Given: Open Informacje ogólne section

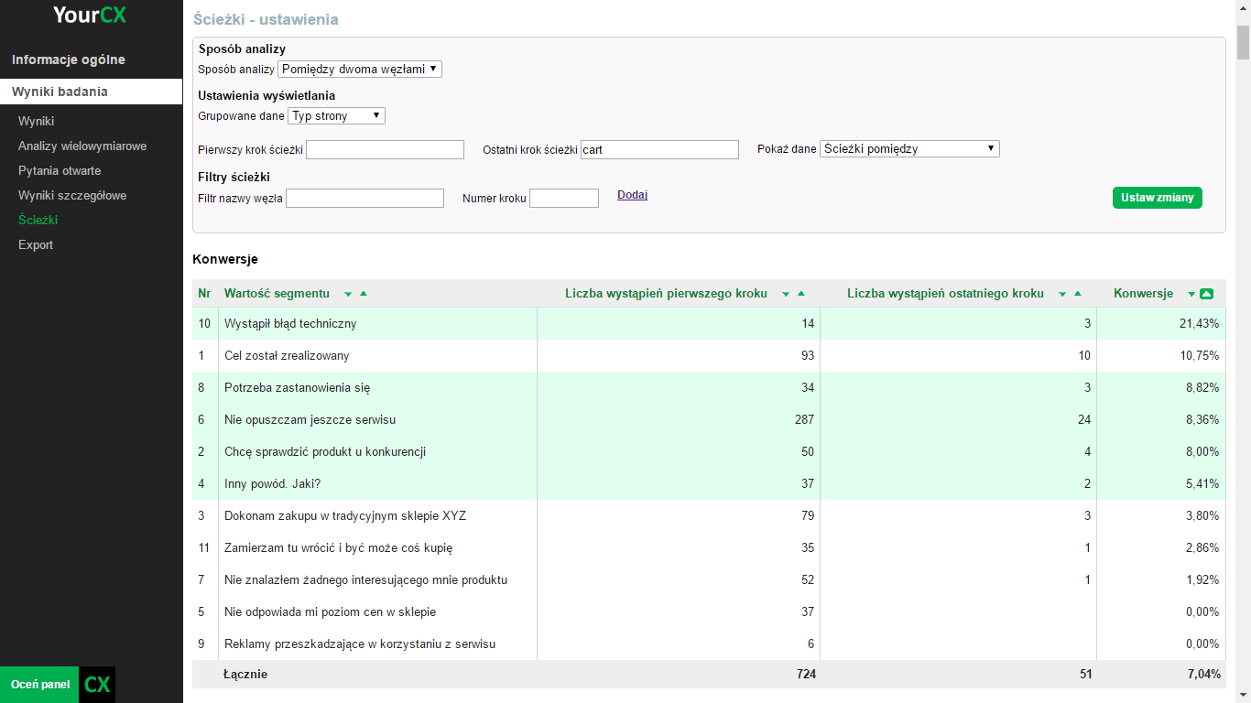Looking at the screenshot, I should coord(69,59).
